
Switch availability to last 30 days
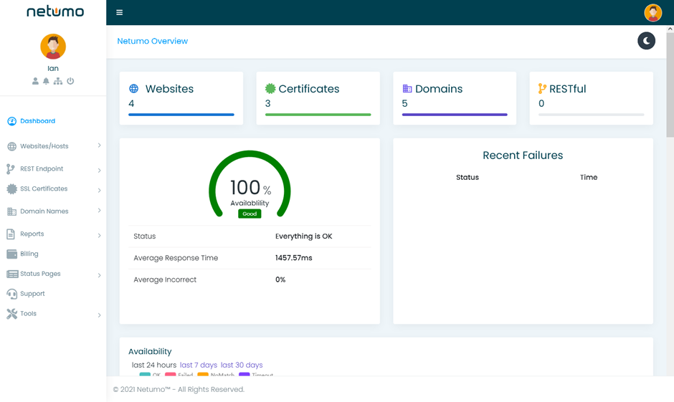point(242,365)
